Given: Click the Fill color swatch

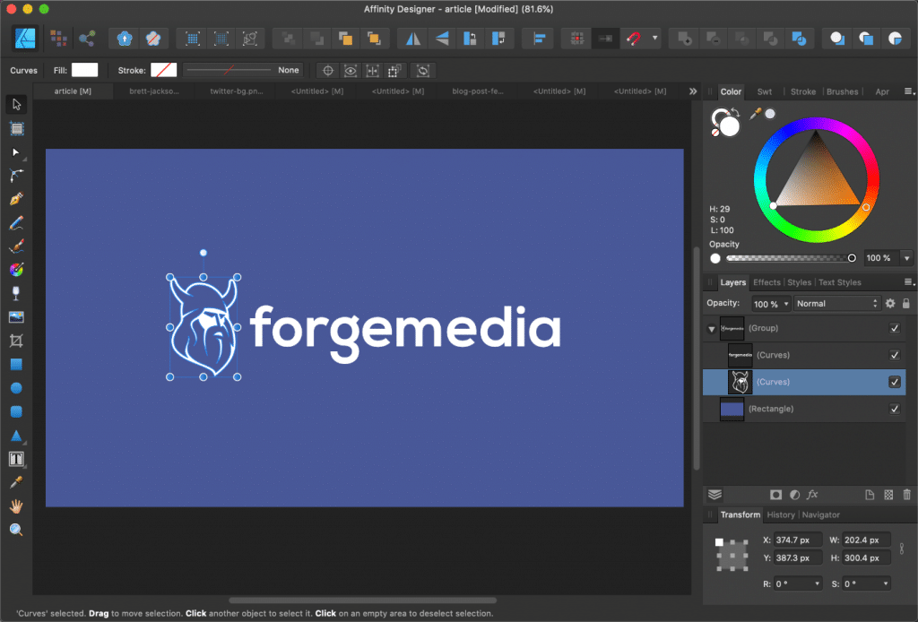Looking at the screenshot, I should tap(85, 70).
